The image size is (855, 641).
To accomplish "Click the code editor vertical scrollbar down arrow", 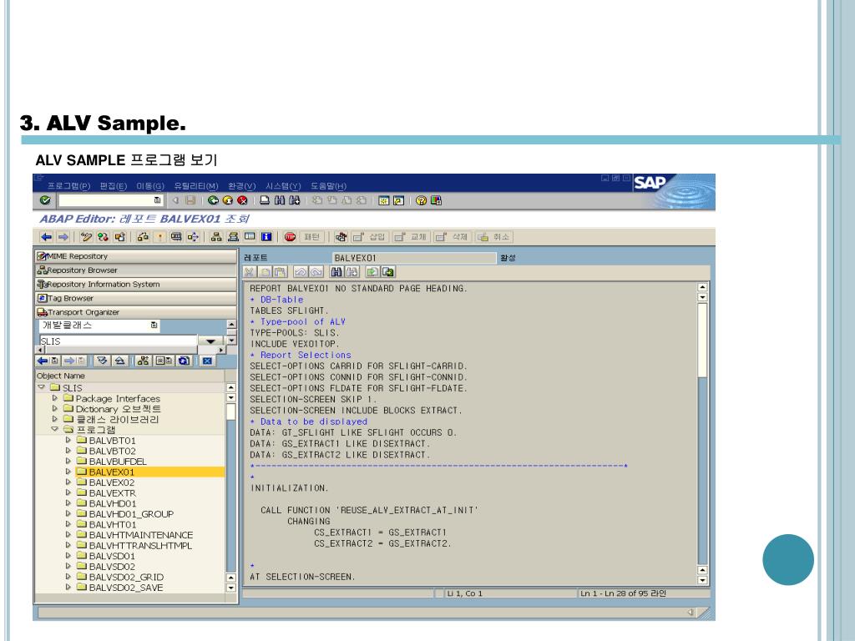I will pos(702,581).
